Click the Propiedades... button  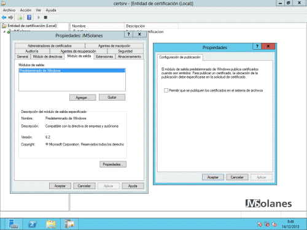(x=113, y=164)
